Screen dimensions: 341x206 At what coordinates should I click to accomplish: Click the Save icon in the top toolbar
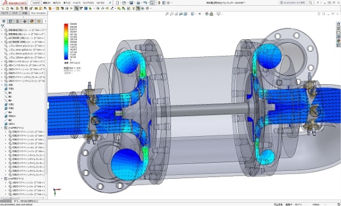131,3
